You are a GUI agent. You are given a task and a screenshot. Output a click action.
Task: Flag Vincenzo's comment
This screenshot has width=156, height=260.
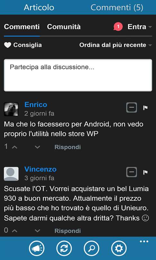click(x=145, y=172)
